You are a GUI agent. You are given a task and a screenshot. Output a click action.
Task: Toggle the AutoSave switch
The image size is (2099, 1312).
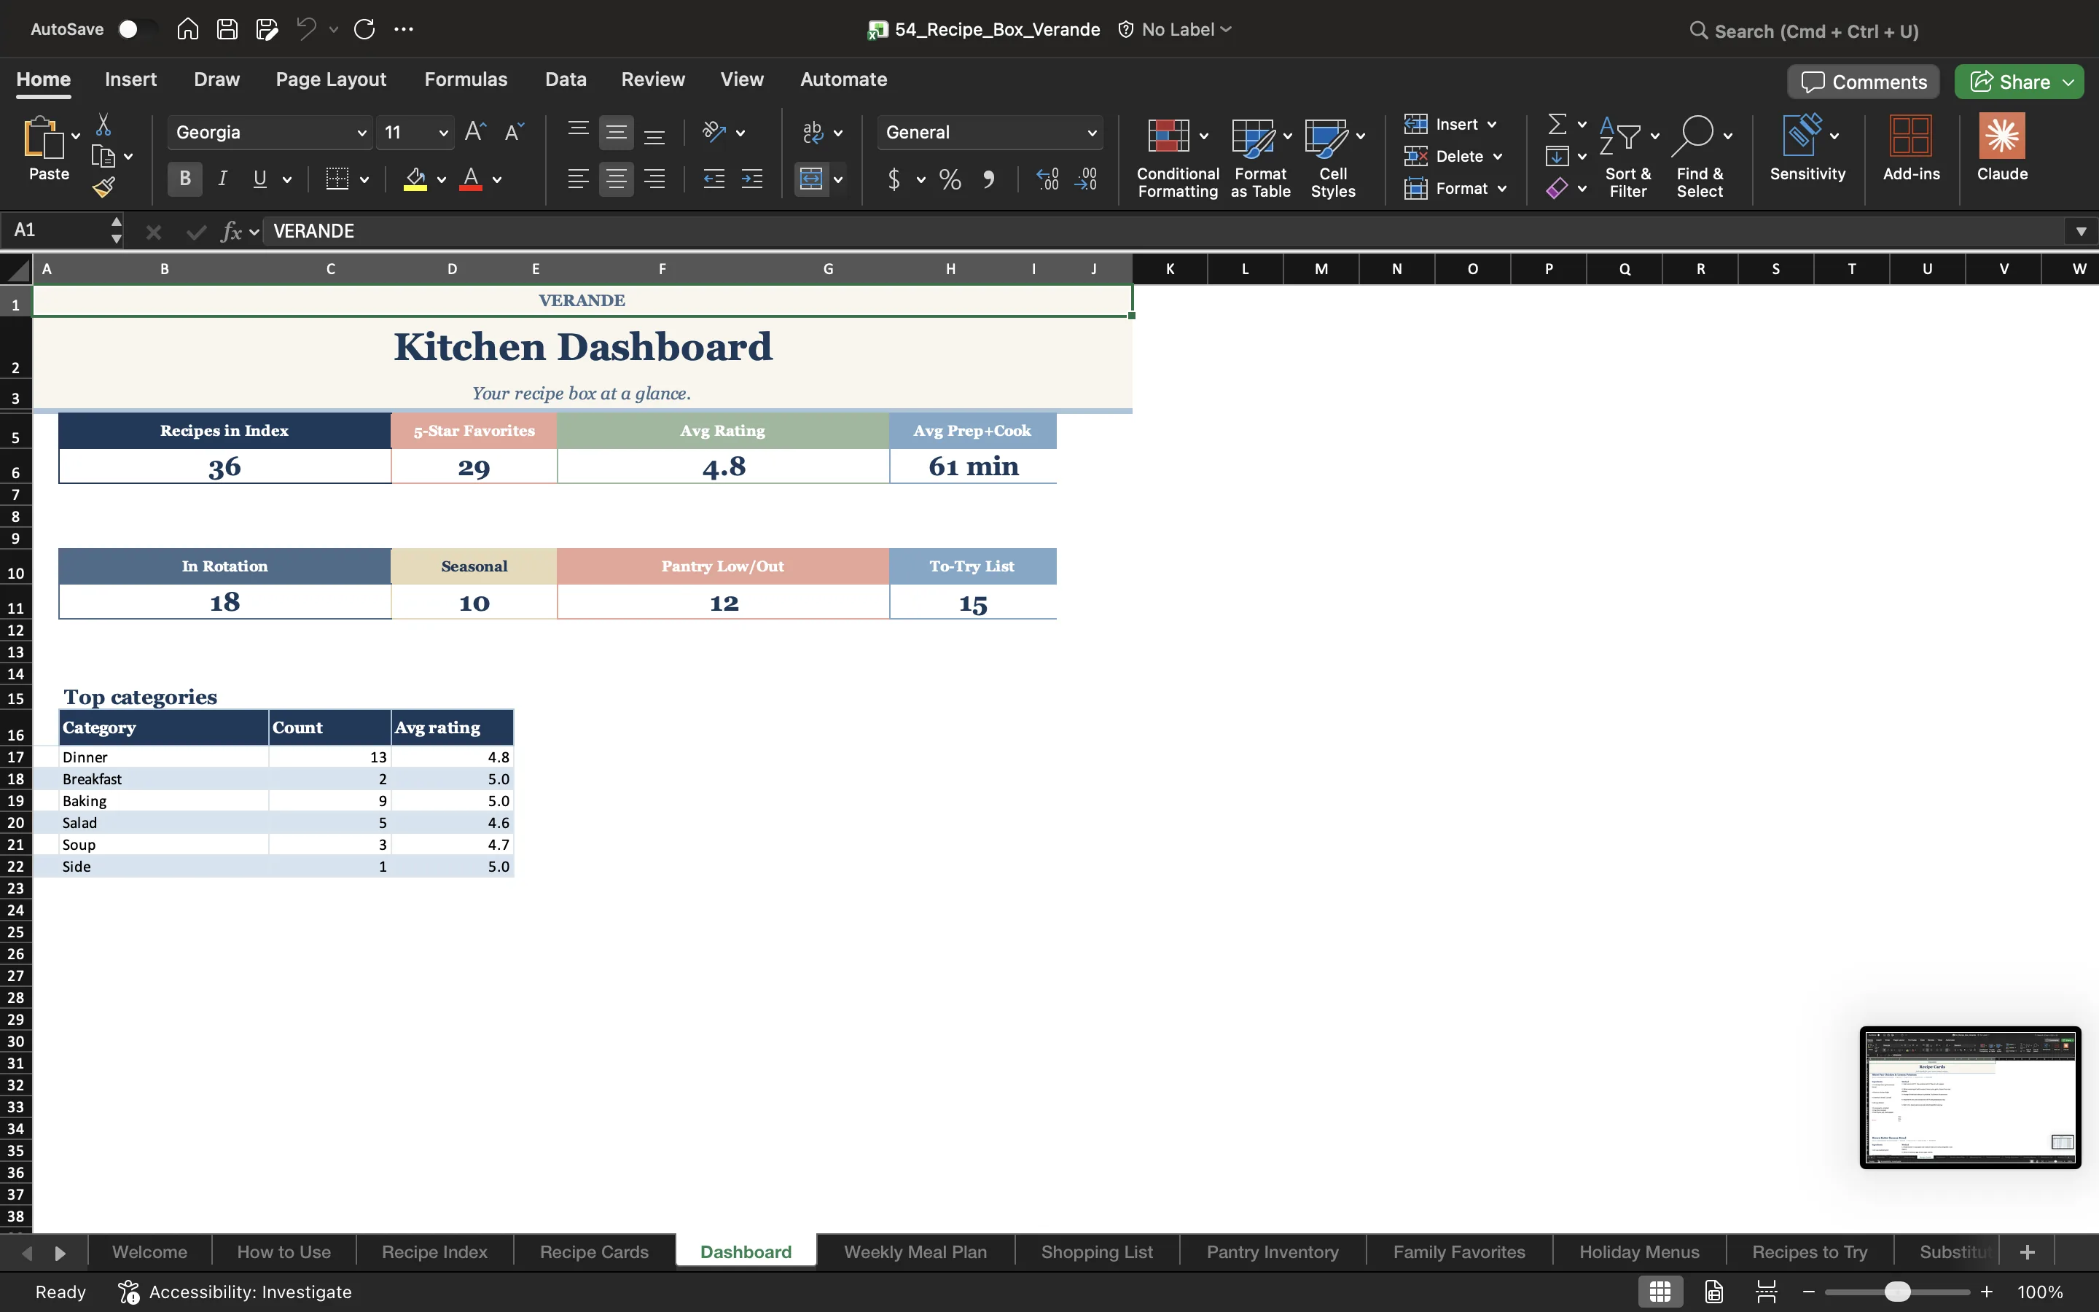click(137, 29)
